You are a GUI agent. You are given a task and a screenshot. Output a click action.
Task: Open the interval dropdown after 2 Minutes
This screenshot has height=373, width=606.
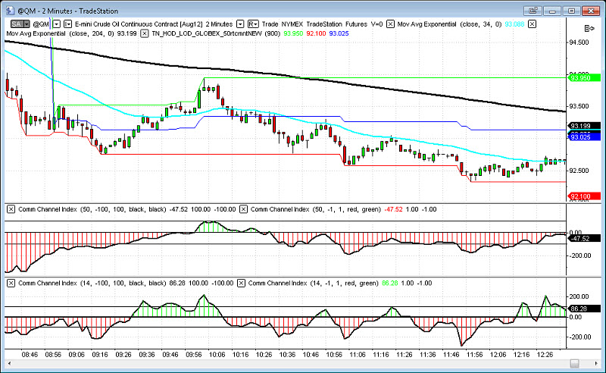click(x=240, y=24)
